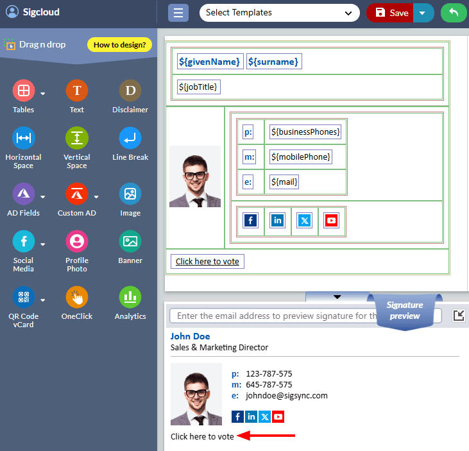Choose the Horizontal Space tool
The image size is (469, 451).
point(24,139)
